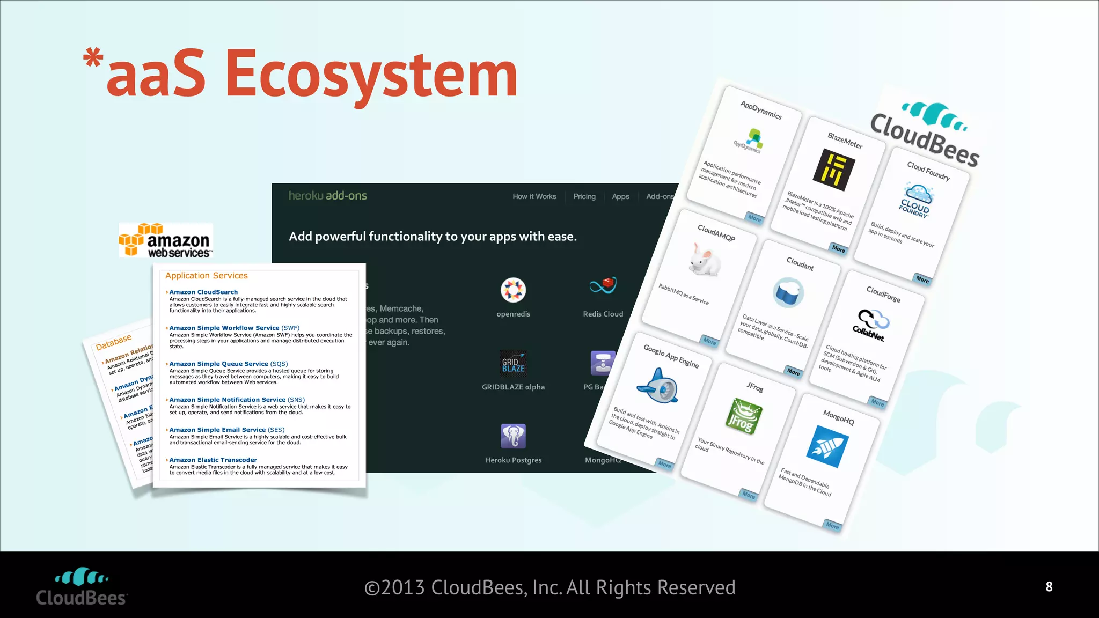Click More on the Cloudant card
The height and width of the screenshot is (618, 1099).
tap(793, 372)
